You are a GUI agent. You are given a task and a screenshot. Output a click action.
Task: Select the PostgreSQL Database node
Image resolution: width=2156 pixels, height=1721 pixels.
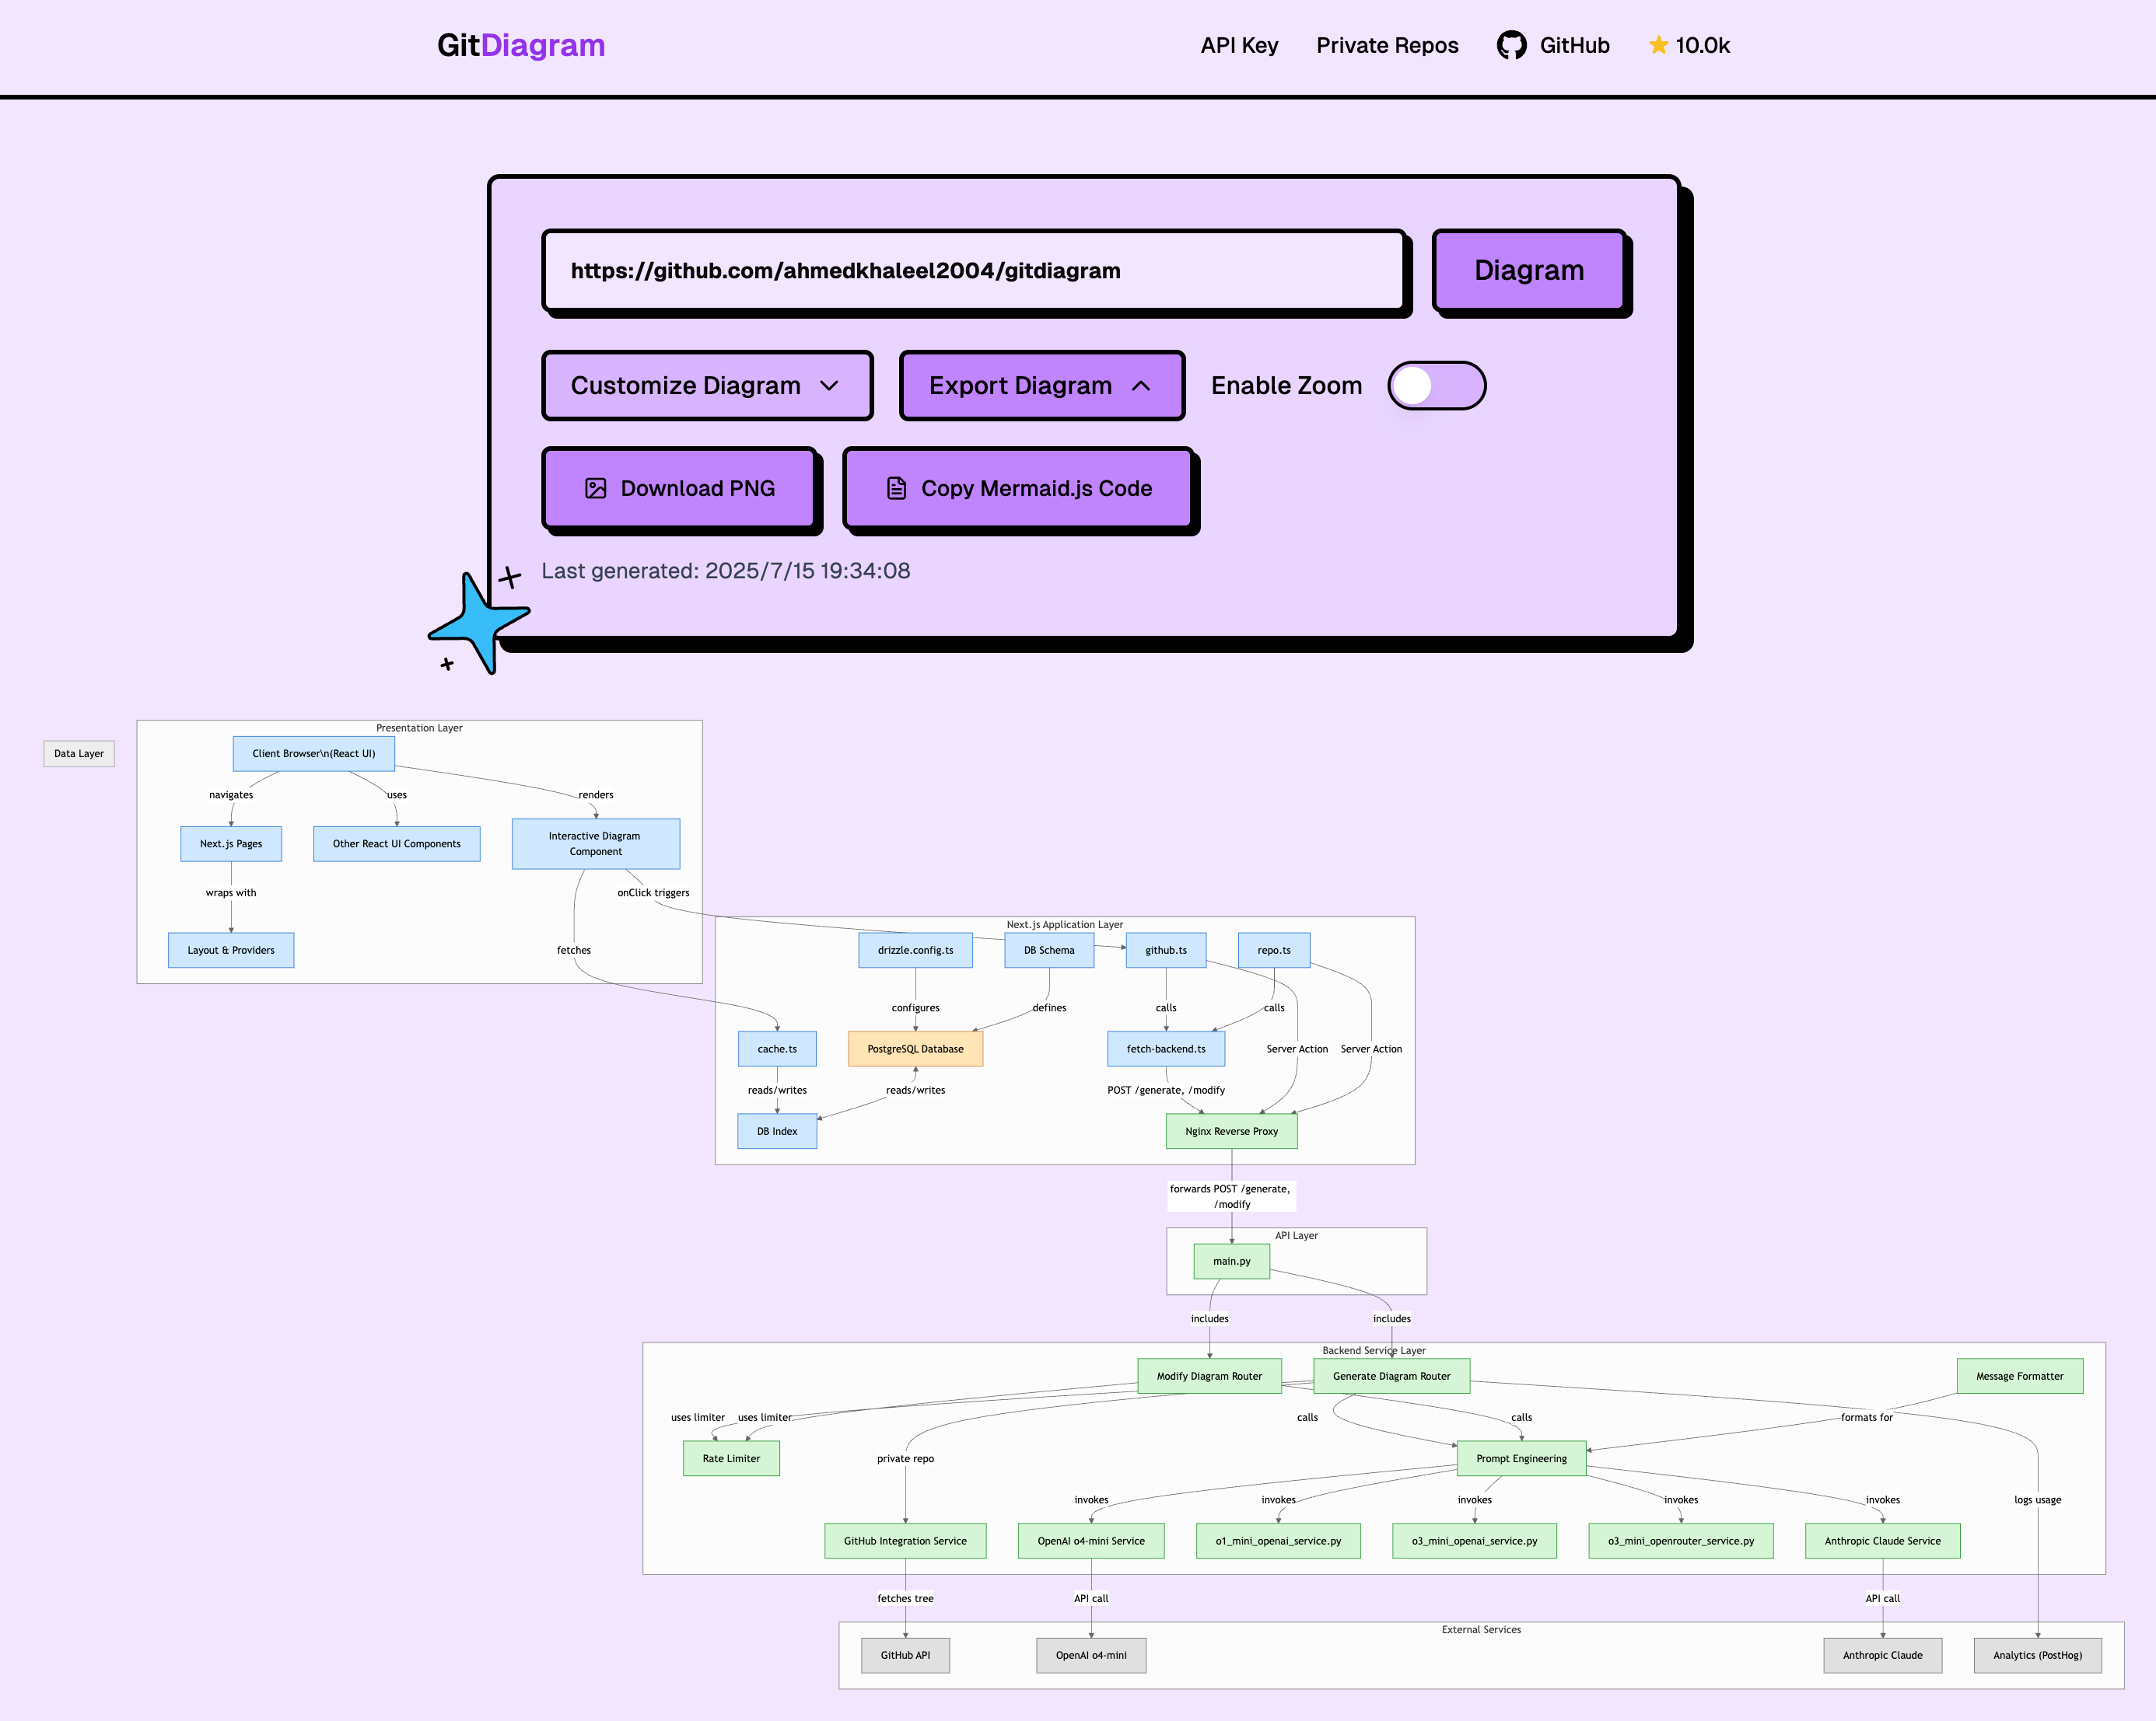(x=915, y=1049)
